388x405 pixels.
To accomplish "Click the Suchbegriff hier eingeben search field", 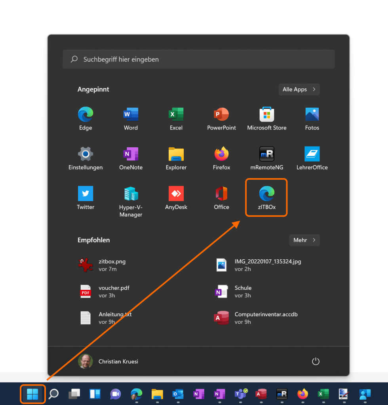I will point(198,59).
